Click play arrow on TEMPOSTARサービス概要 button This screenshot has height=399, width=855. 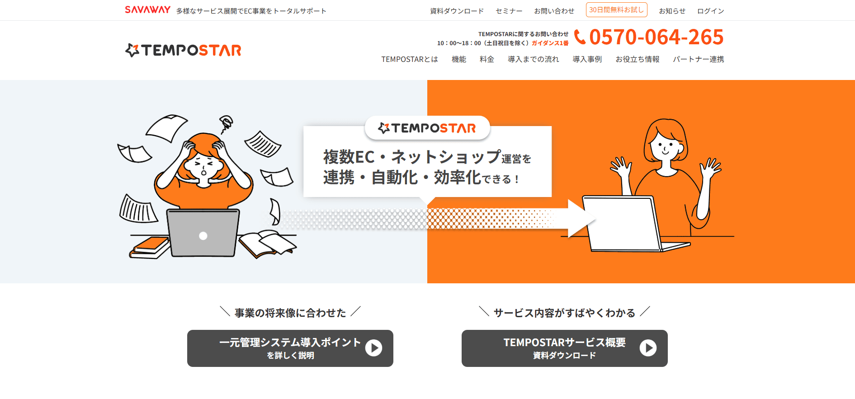click(648, 348)
